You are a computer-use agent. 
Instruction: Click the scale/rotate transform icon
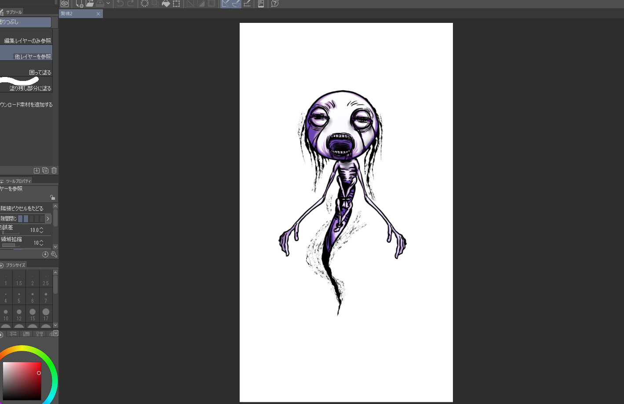pyautogui.click(x=176, y=4)
